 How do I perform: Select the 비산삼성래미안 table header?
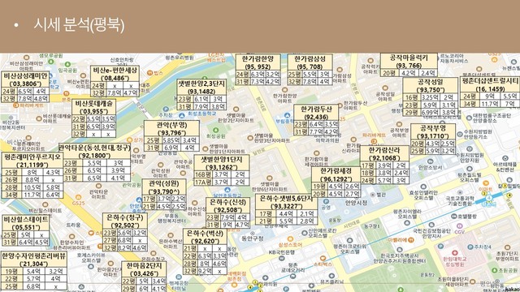click(x=25, y=79)
